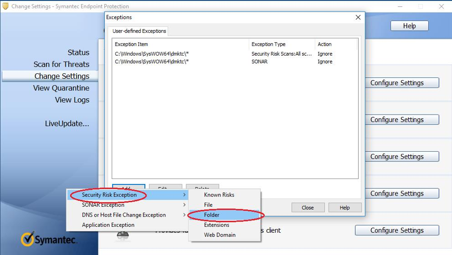Close the Exceptions dialog with X
The width and height of the screenshot is (452, 255).
click(358, 17)
